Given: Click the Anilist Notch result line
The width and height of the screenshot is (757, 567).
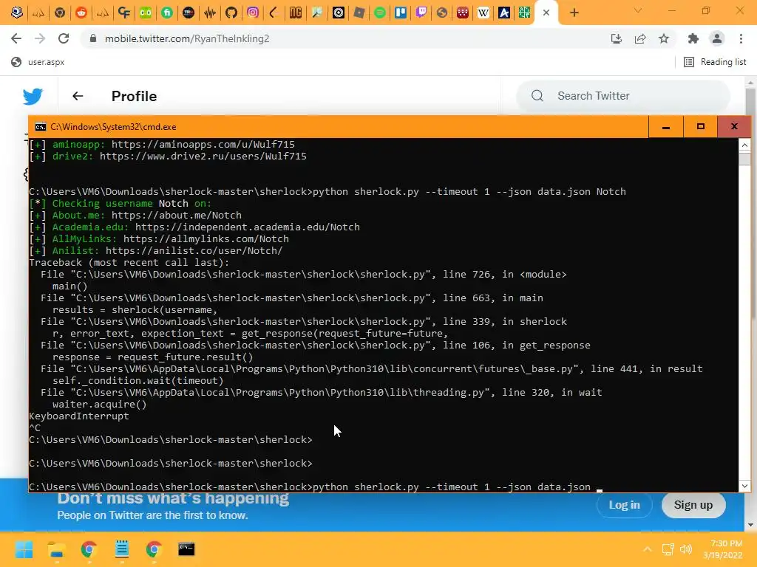Looking at the screenshot, I should coord(156,251).
